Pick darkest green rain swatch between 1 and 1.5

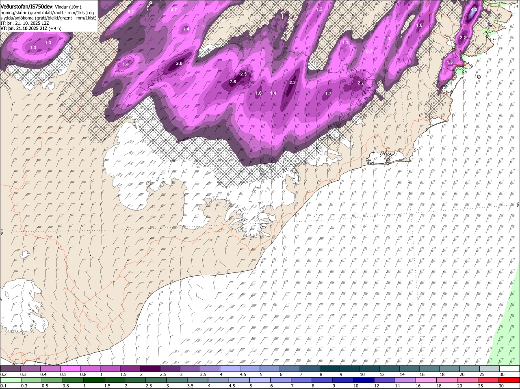[x=94, y=380]
